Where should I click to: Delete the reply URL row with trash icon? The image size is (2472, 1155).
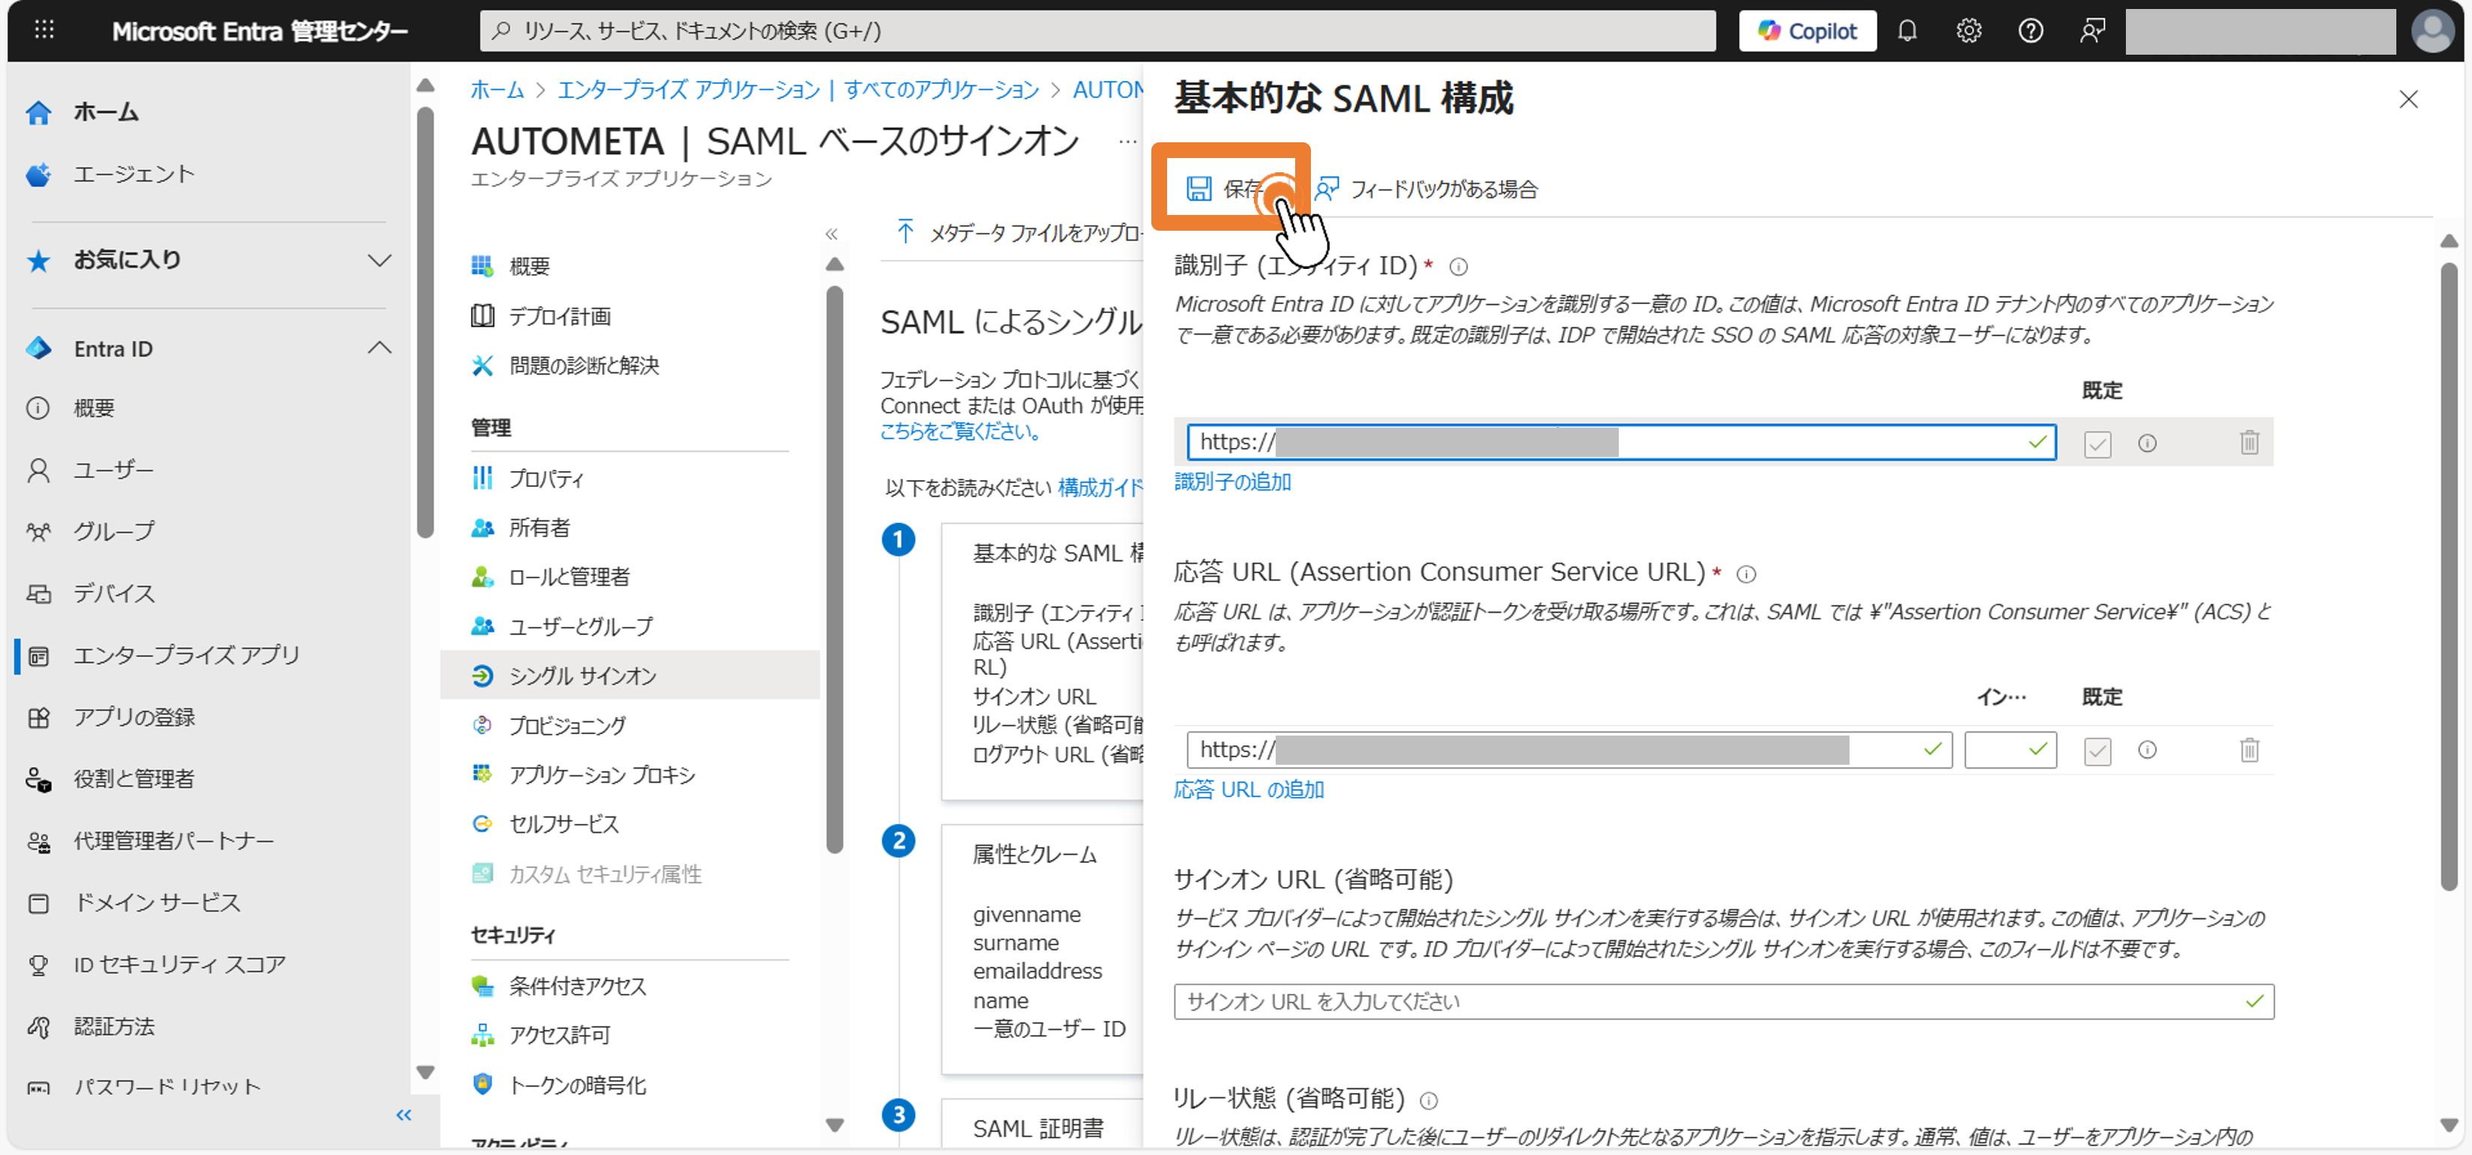click(2249, 749)
